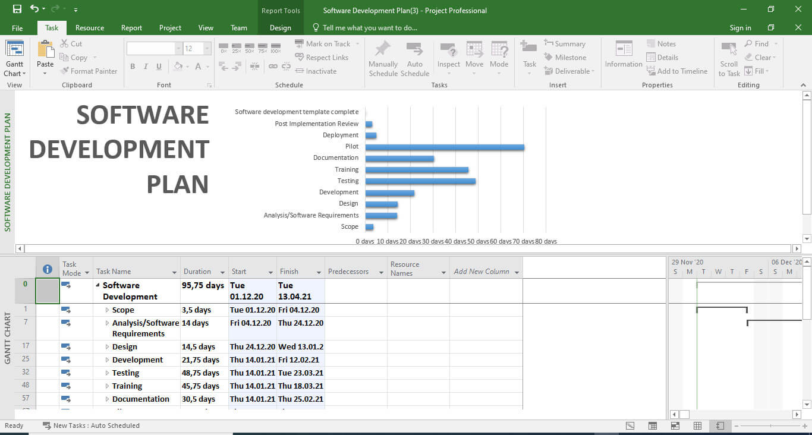The height and width of the screenshot is (435, 812).
Task: Adjust the zoom slider in status bar
Action: (770, 426)
